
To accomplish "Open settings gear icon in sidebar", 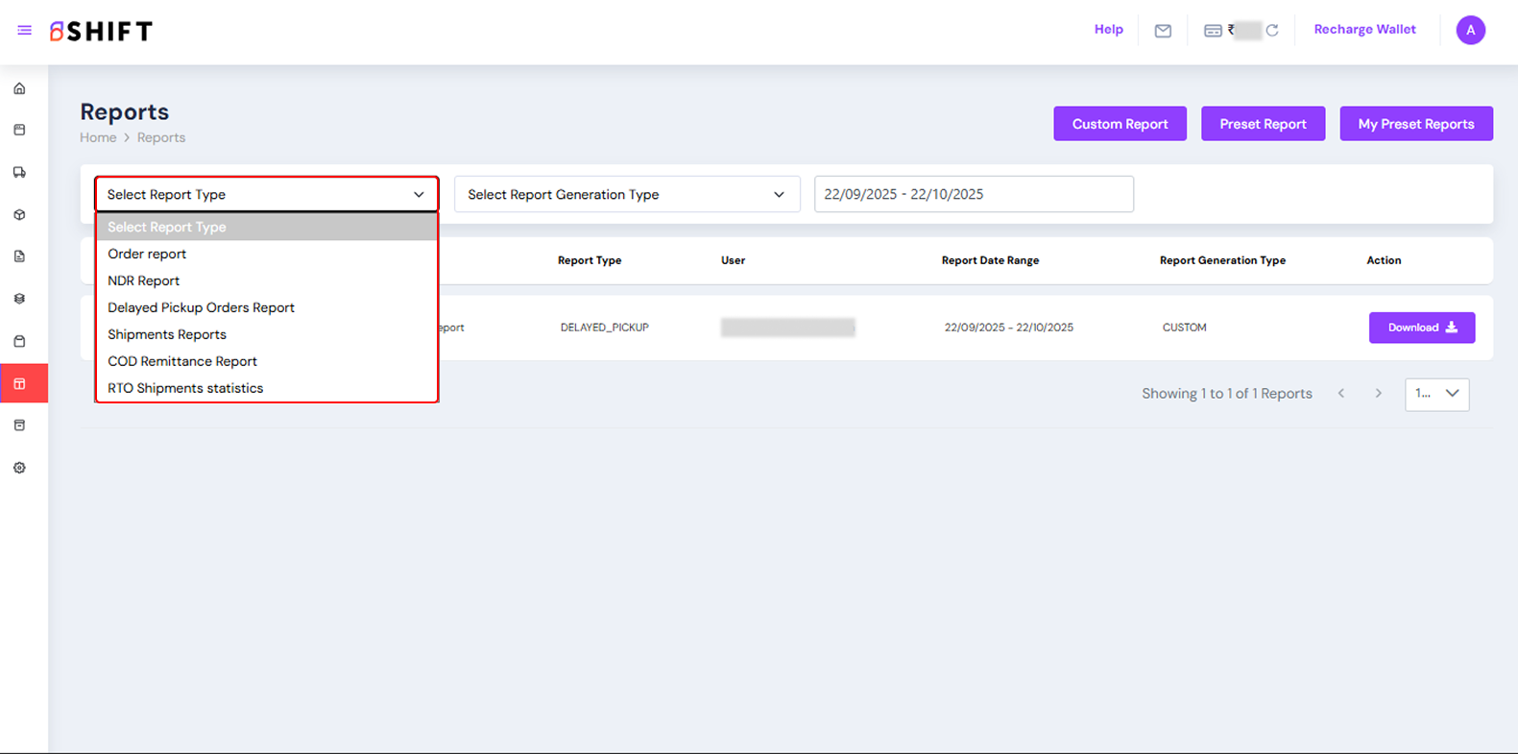I will pyautogui.click(x=19, y=468).
